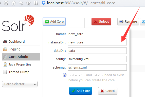Image resolution: width=145 pixels, height=97 pixels.
Task: Open the Logging section
Action: [21, 49]
